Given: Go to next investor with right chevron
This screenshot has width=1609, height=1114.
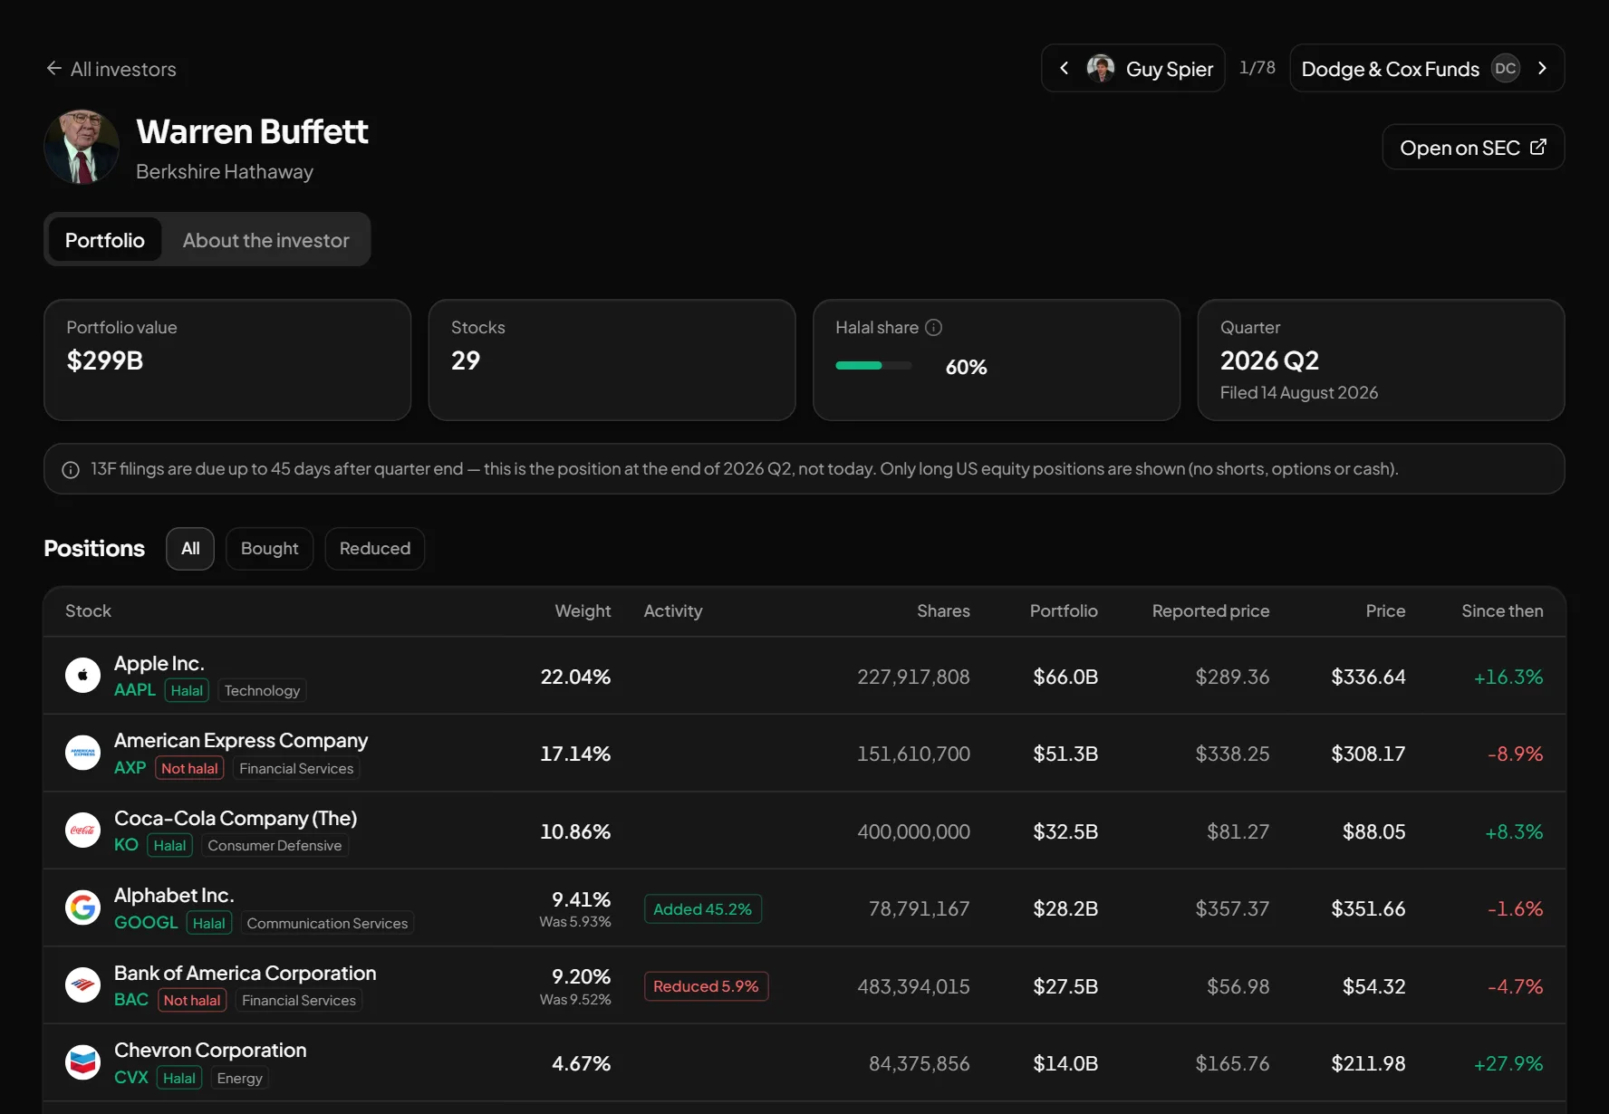Looking at the screenshot, I should [x=1542, y=68].
